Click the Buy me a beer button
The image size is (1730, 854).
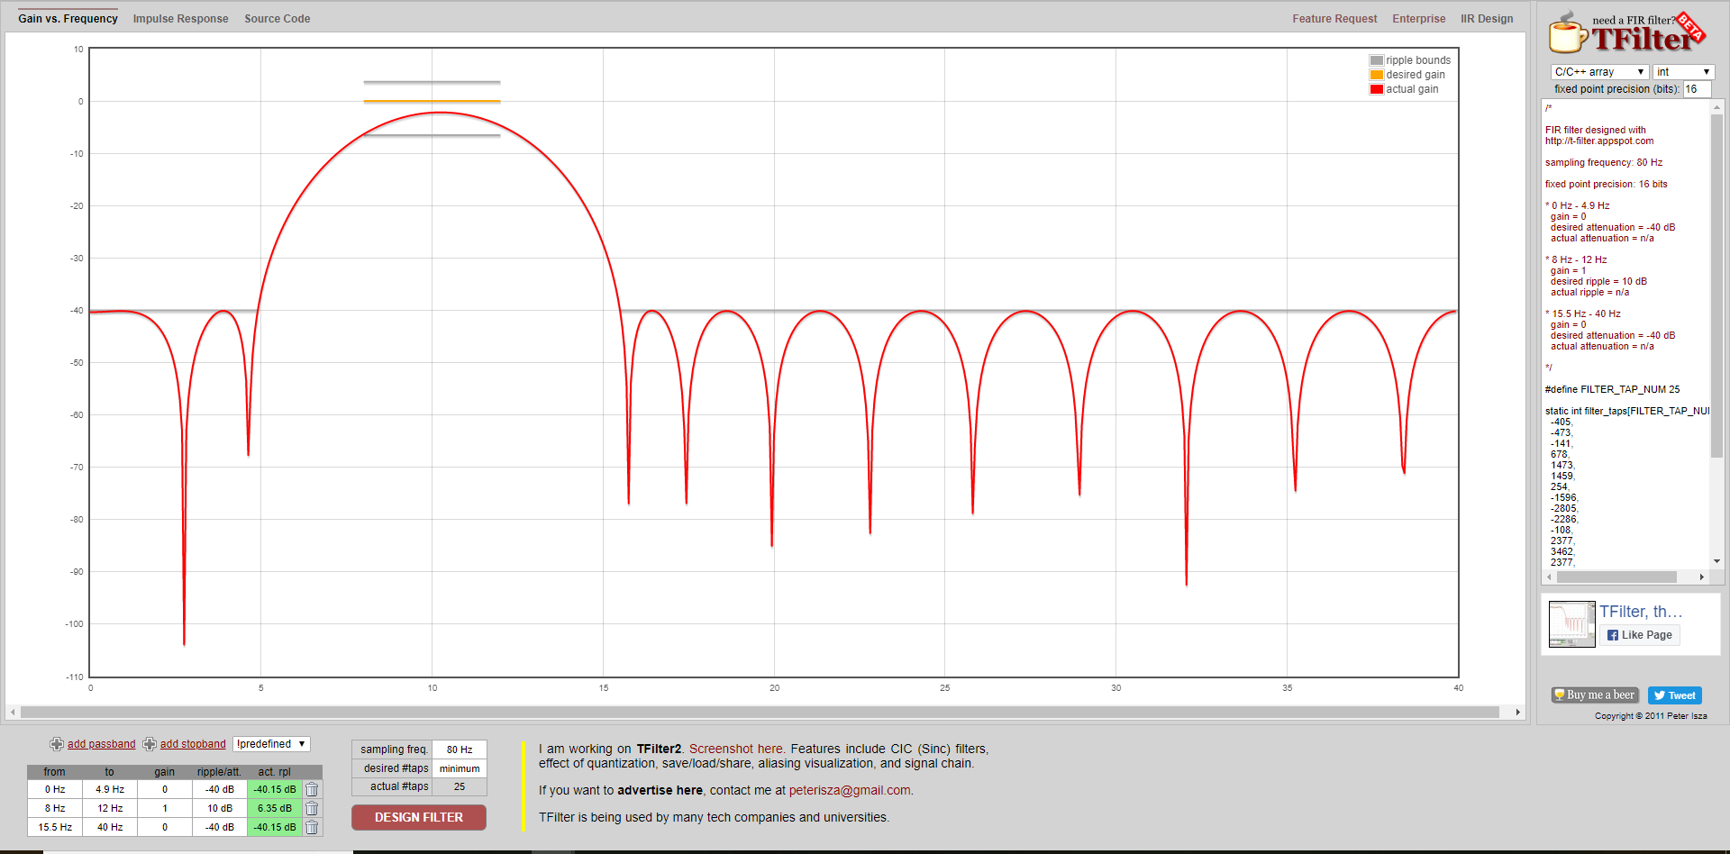point(1595,695)
